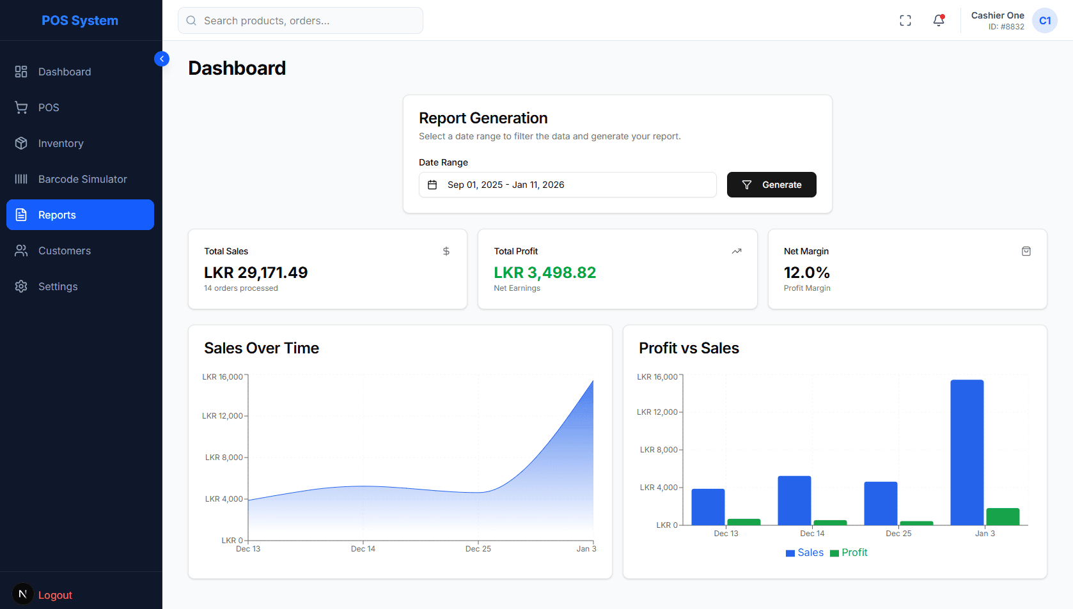Click the dollar icon on Total Sales
1073x609 pixels.
[446, 251]
